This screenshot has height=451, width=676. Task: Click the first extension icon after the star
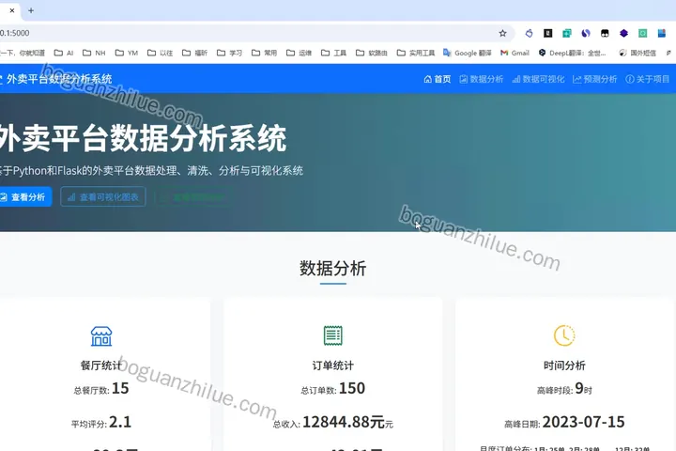[529, 33]
